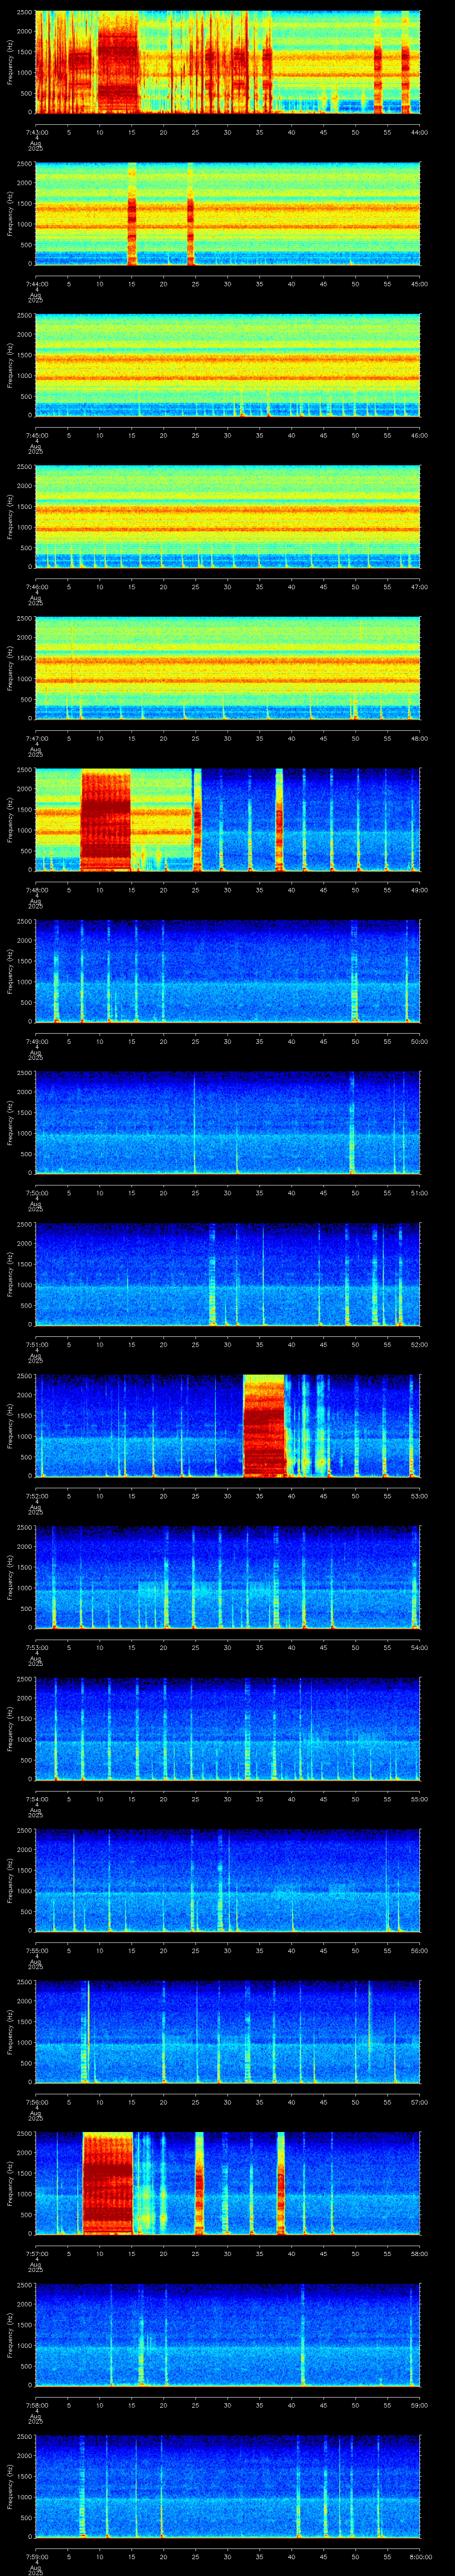Select the spectrogram panel starting at 7:53:00
455x2576 pixels.
pyautogui.click(x=227, y=1577)
